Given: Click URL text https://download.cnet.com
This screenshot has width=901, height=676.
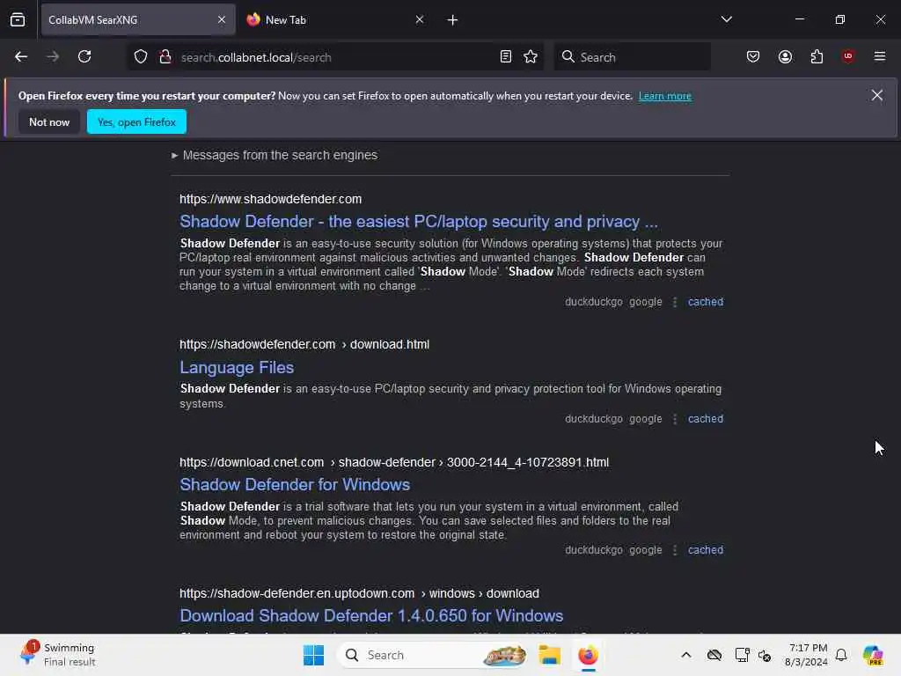Looking at the screenshot, I should pos(252,462).
